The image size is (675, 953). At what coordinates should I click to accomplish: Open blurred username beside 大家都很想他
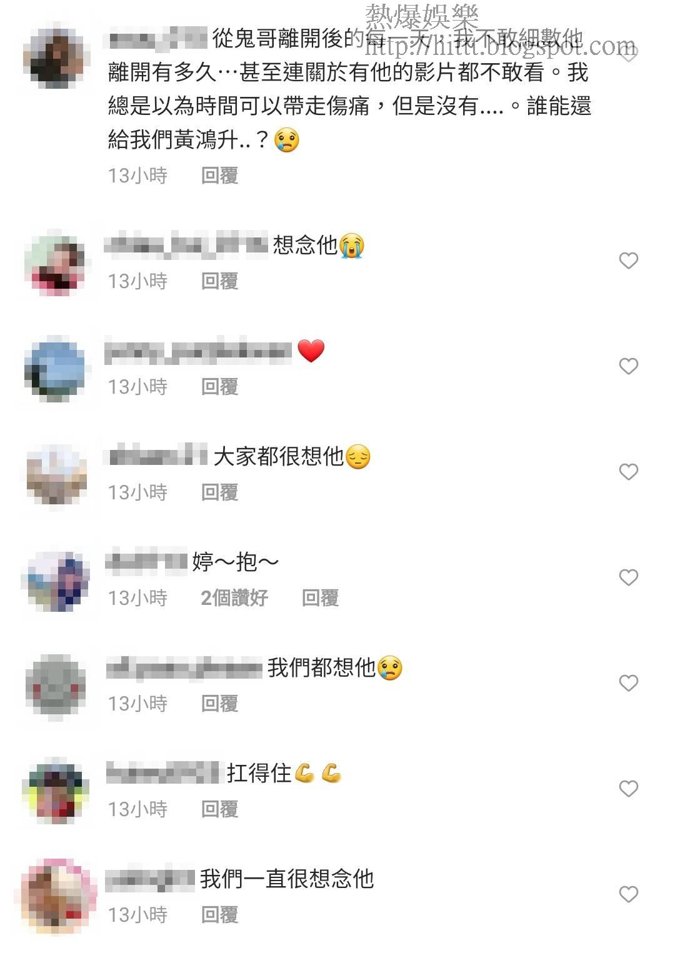click(x=158, y=456)
